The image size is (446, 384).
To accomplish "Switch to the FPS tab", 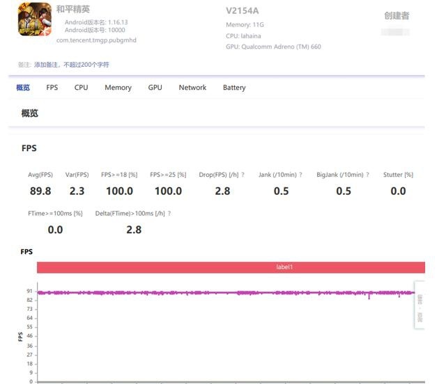I will [52, 88].
